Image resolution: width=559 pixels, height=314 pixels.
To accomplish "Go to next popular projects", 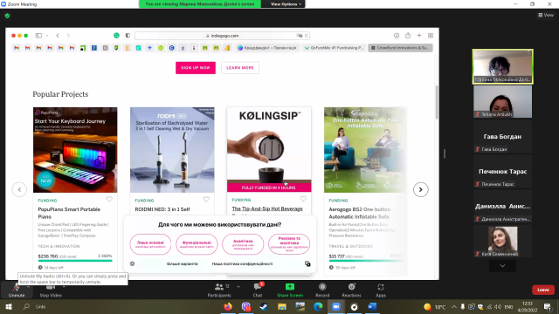I will click(421, 189).
